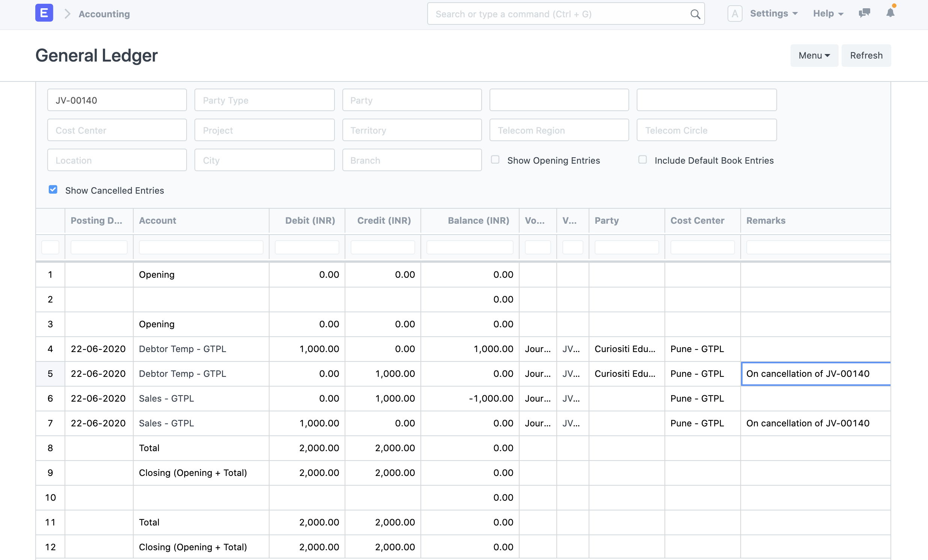Viewport: 928px width, 560px height.
Task: Click the search magnifier icon
Action: pos(695,14)
